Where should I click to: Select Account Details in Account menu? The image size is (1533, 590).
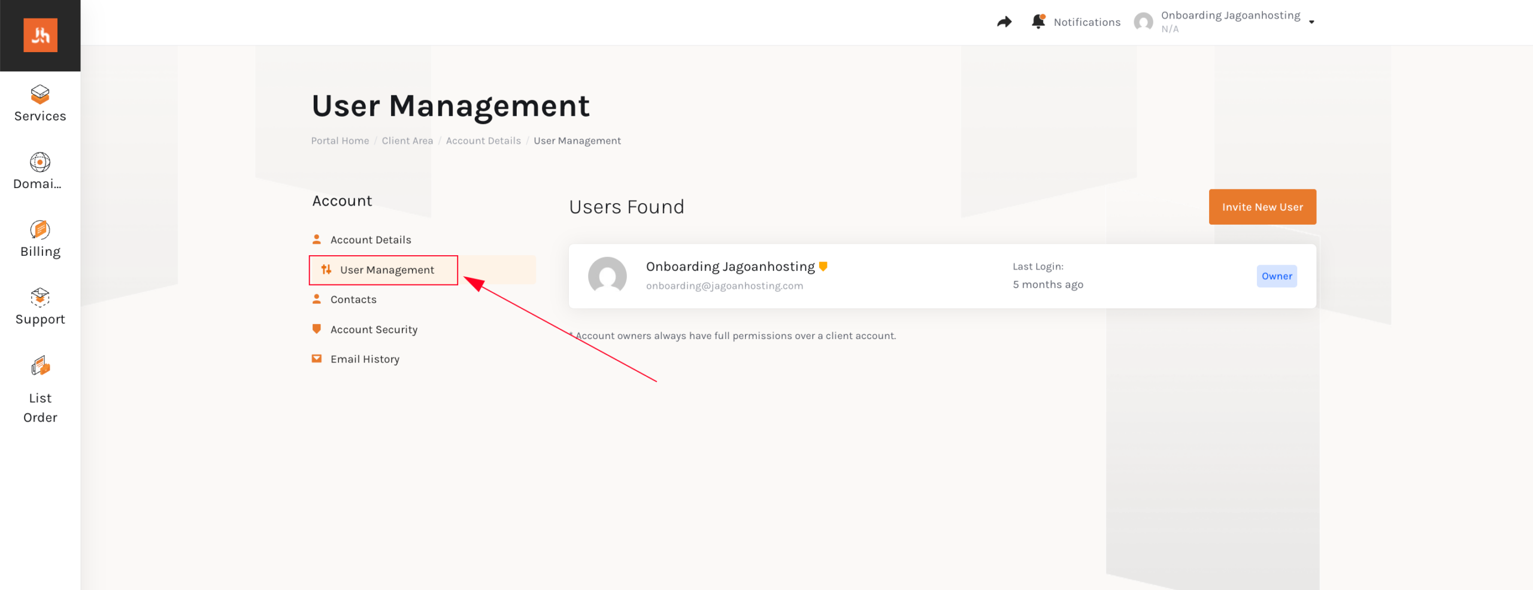[370, 240]
